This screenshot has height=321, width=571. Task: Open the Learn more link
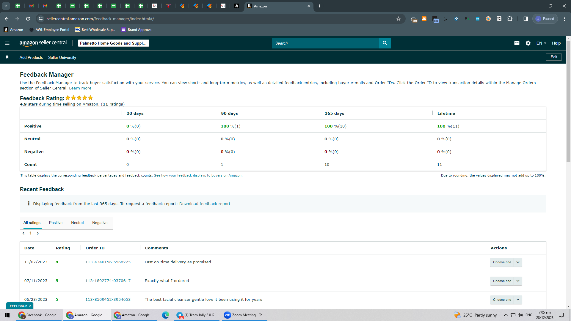point(80,88)
